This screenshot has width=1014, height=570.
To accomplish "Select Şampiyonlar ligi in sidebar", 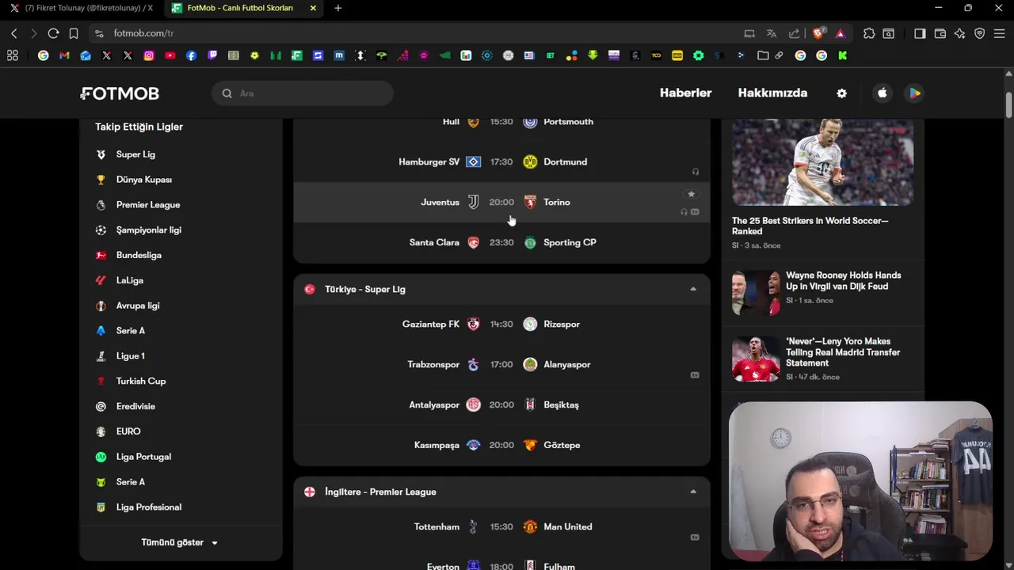I will tap(148, 230).
